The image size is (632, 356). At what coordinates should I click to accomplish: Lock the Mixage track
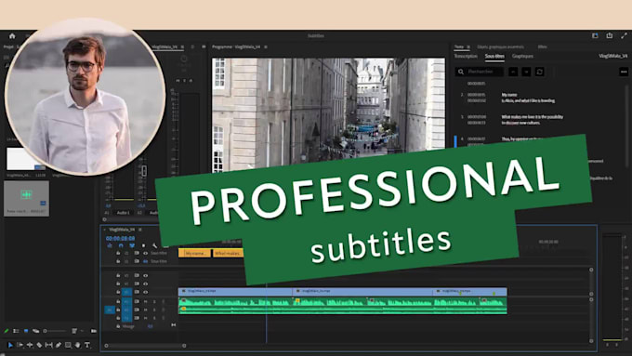pos(118,326)
